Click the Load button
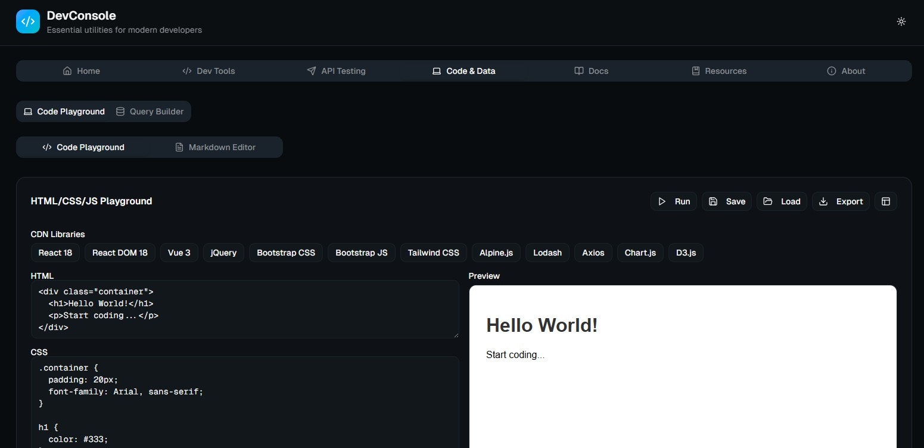Screen dimensions: 924x448 click(782, 201)
